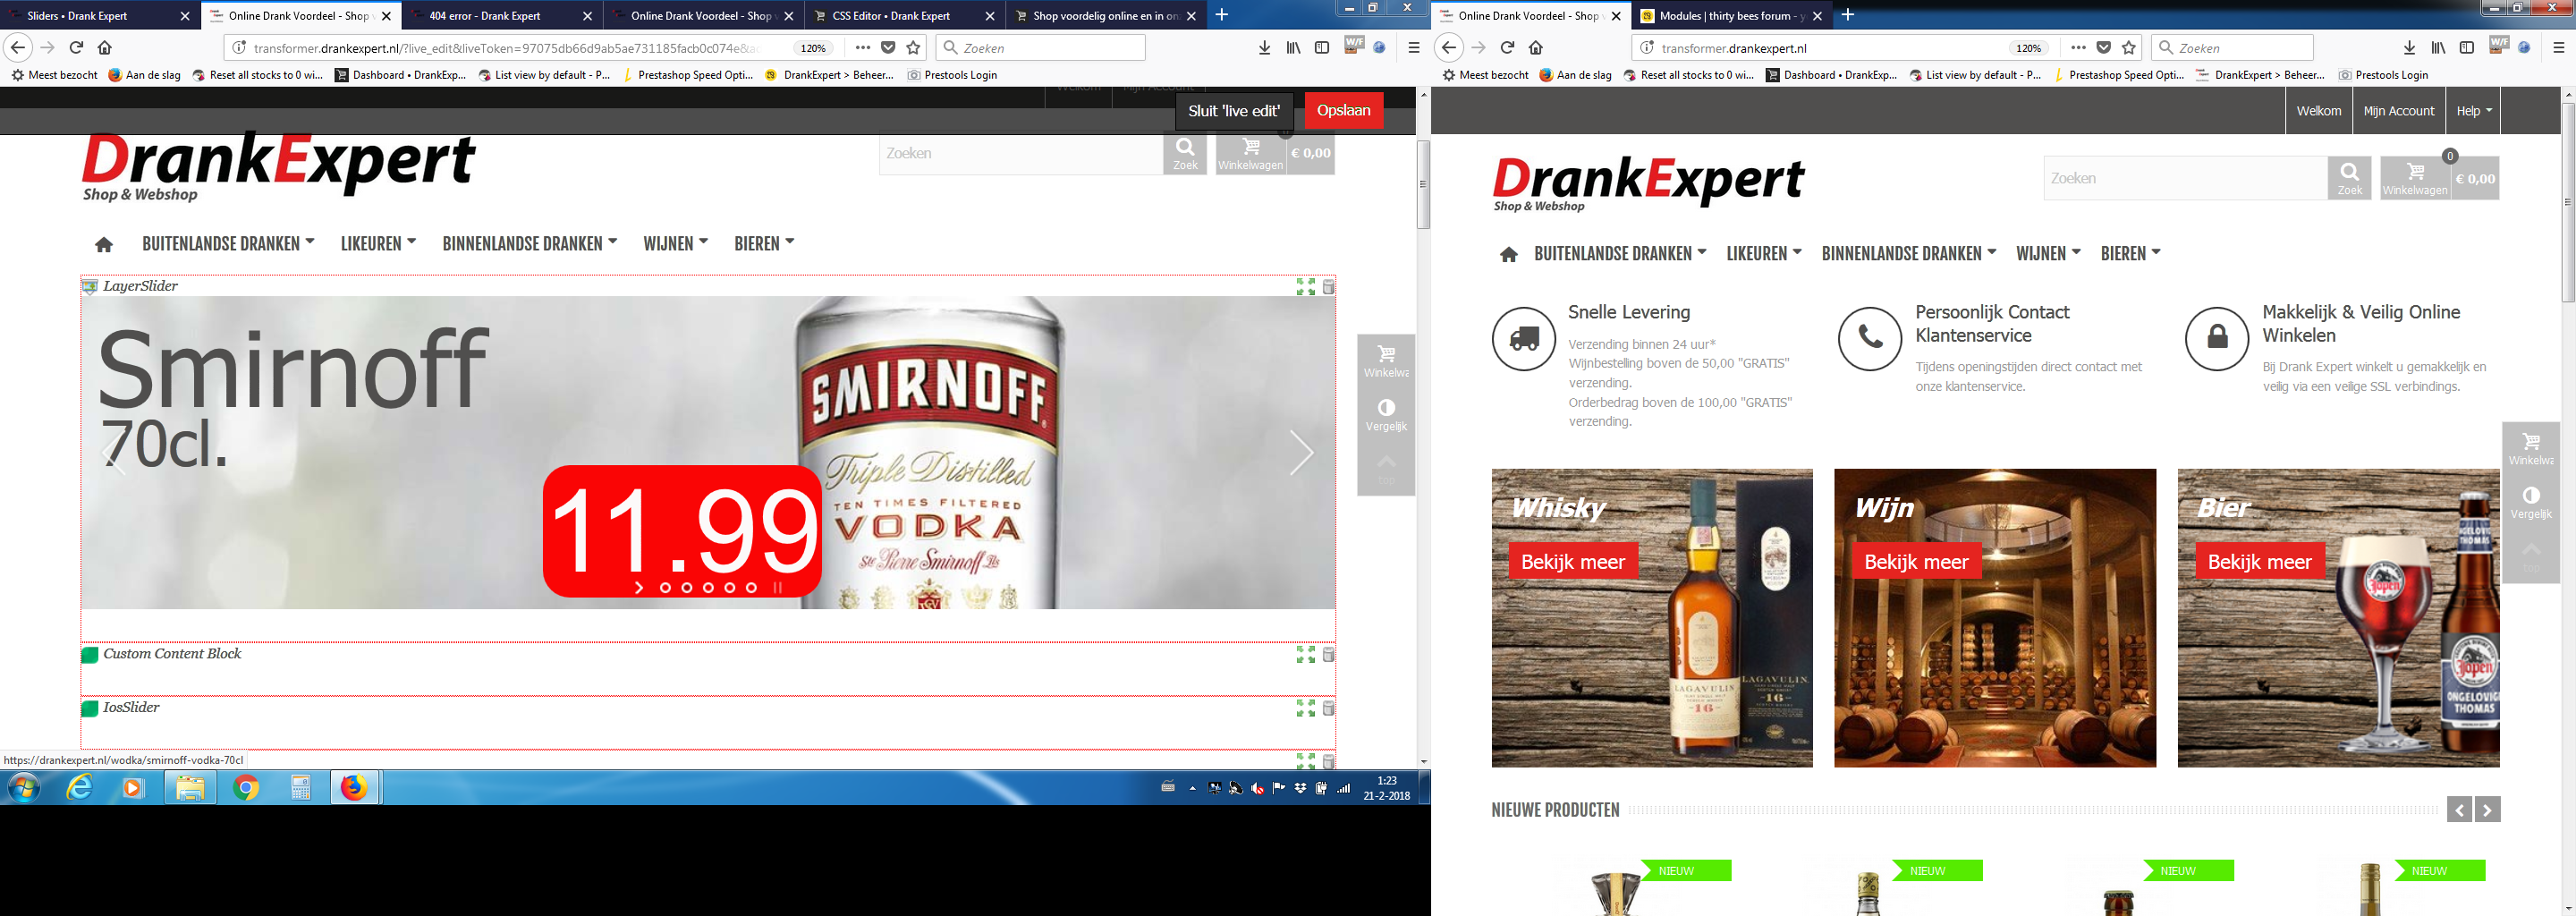Close live edit with Sluit 'live edit' button

click(1233, 111)
